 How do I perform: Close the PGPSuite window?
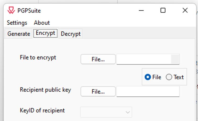click(x=185, y=10)
